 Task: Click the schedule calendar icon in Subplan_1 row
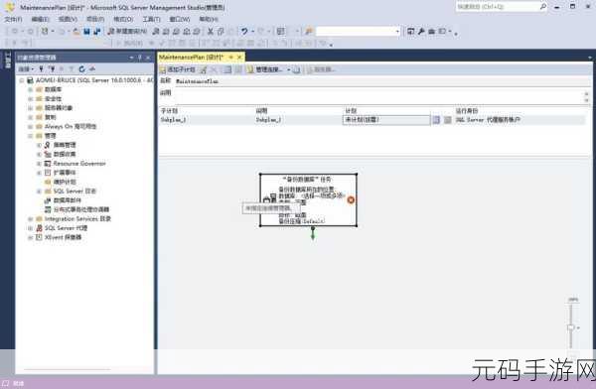pyautogui.click(x=436, y=120)
